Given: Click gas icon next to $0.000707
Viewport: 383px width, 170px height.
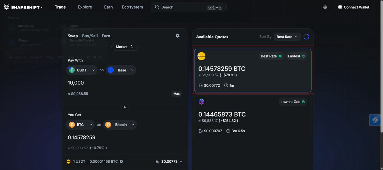Looking at the screenshot, I should (x=200, y=131).
